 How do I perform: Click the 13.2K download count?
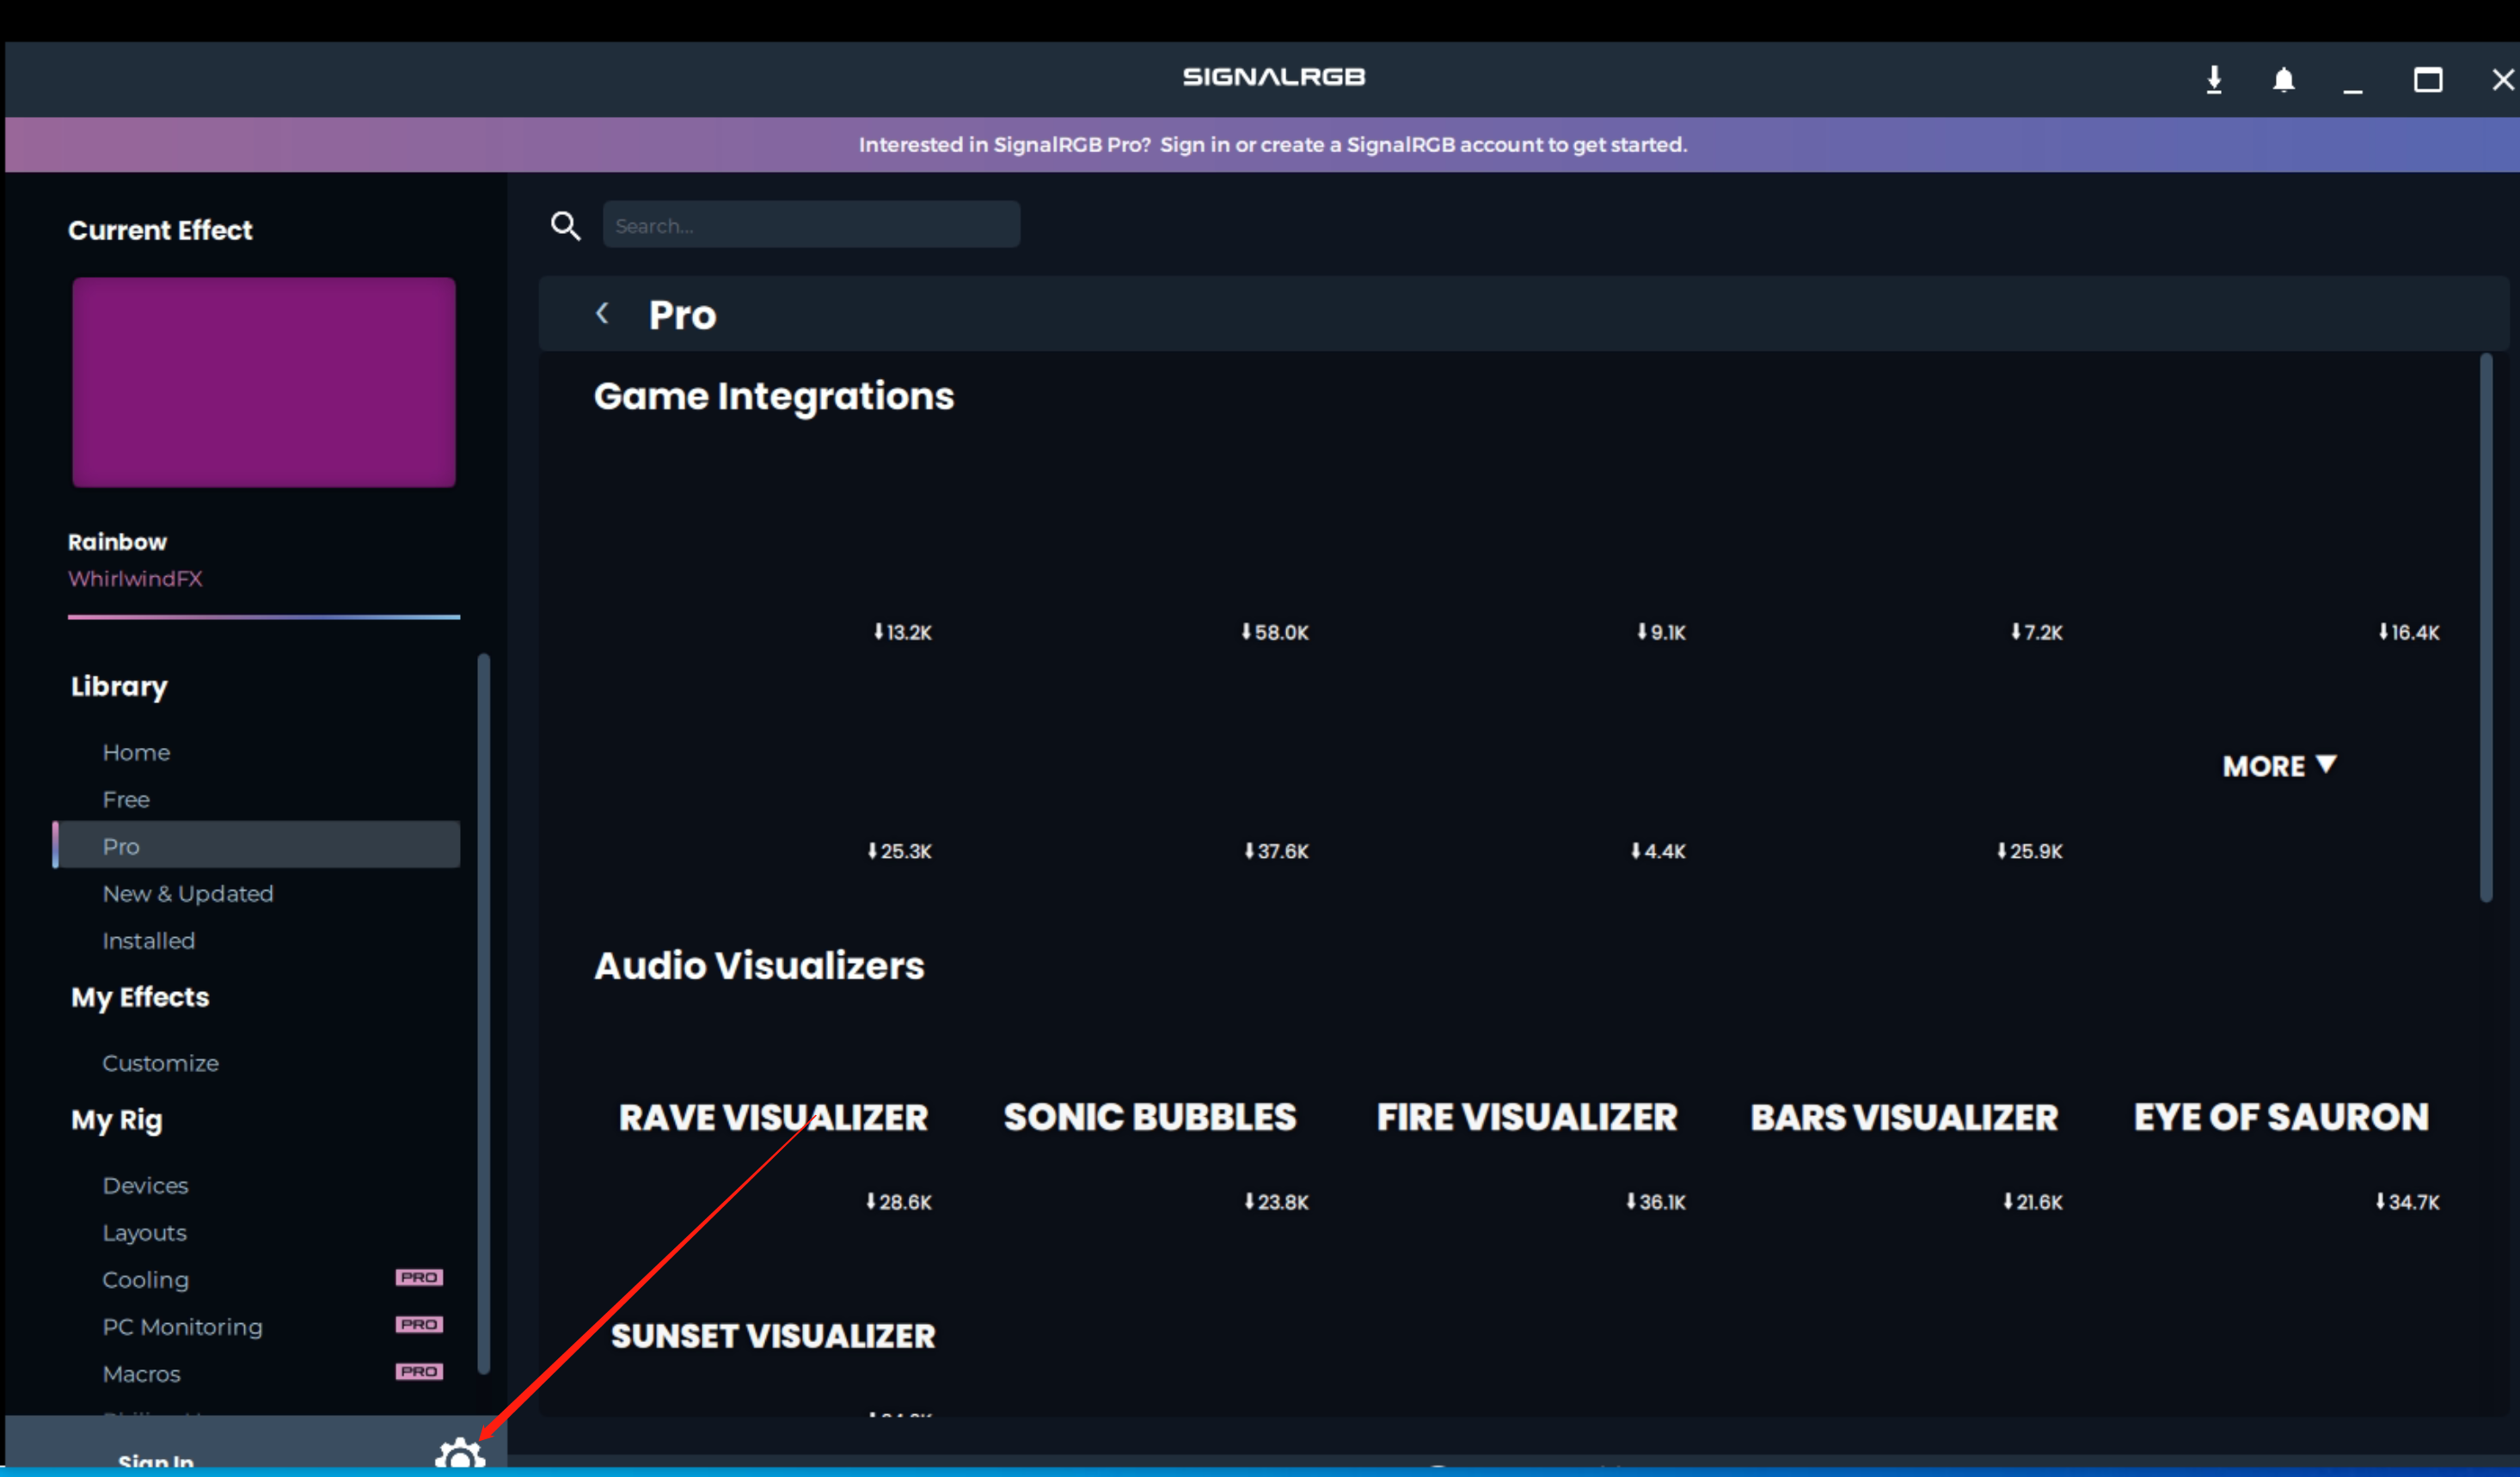[x=902, y=632]
